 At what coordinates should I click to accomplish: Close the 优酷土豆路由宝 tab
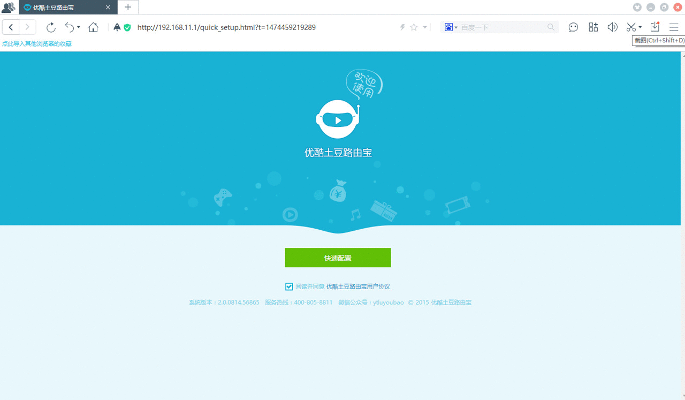(x=108, y=7)
